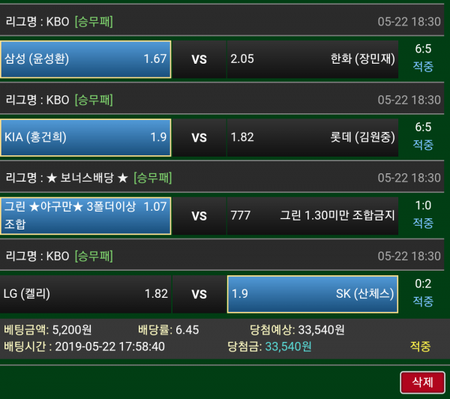
Task: Click the VS cell in 삼성-한화 row
Action: click(199, 59)
